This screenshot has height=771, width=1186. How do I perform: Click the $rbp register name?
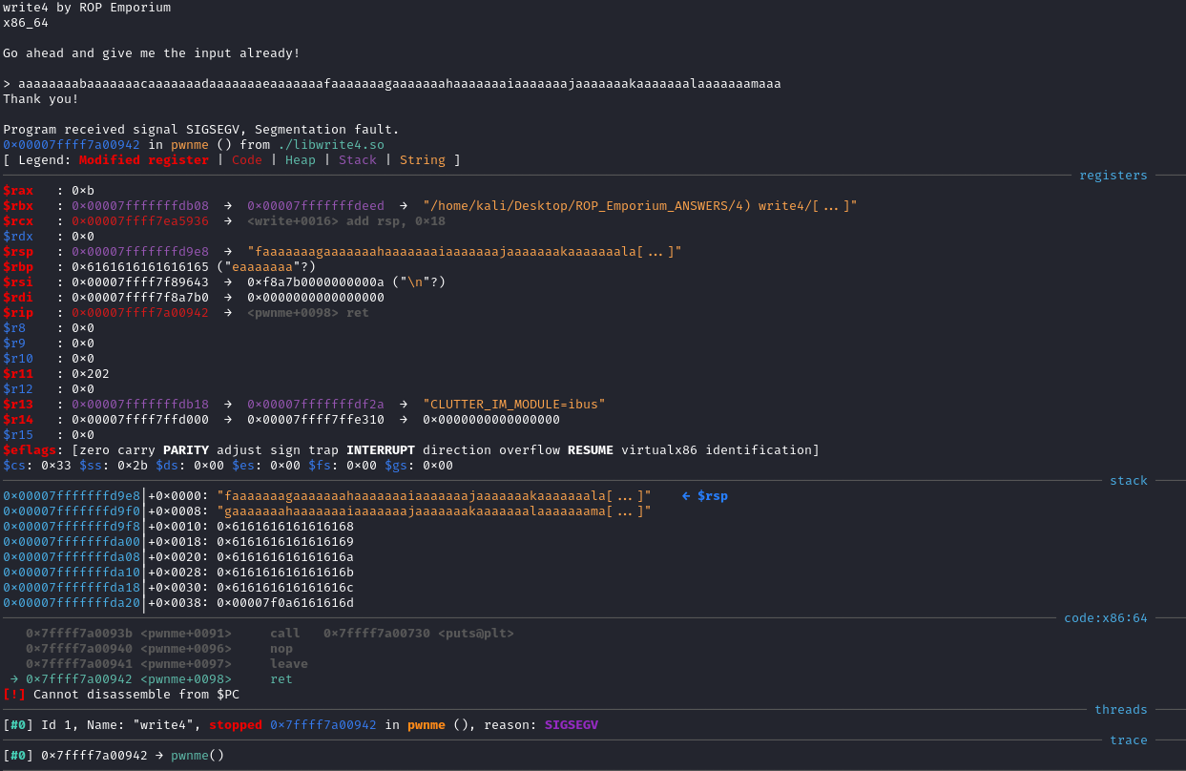(x=18, y=267)
